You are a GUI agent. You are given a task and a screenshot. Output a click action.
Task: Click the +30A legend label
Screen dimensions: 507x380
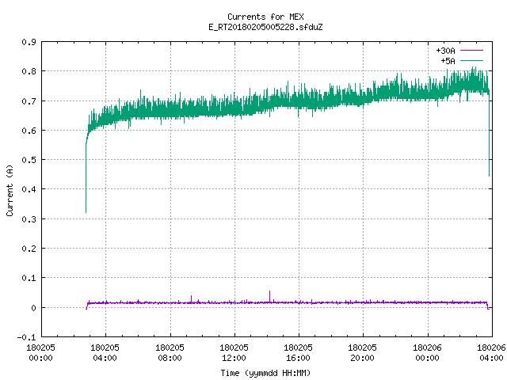coord(445,51)
